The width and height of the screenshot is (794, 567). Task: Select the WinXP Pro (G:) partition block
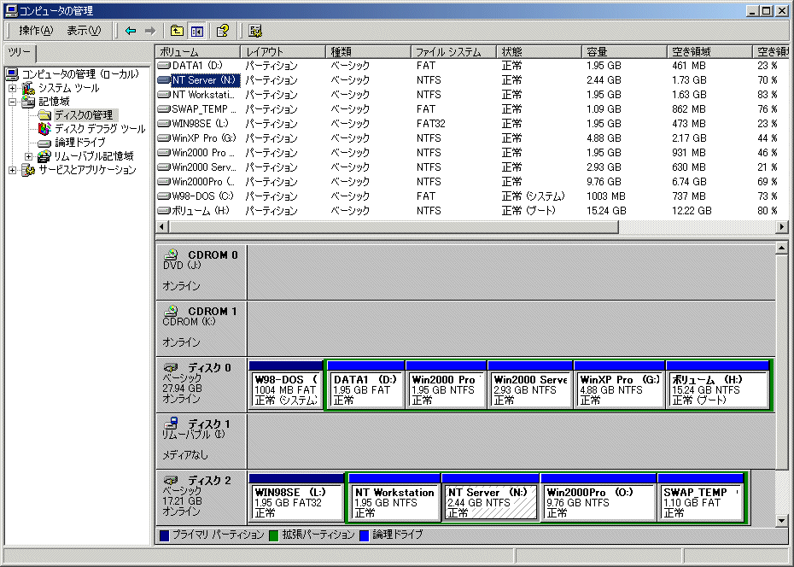(619, 385)
